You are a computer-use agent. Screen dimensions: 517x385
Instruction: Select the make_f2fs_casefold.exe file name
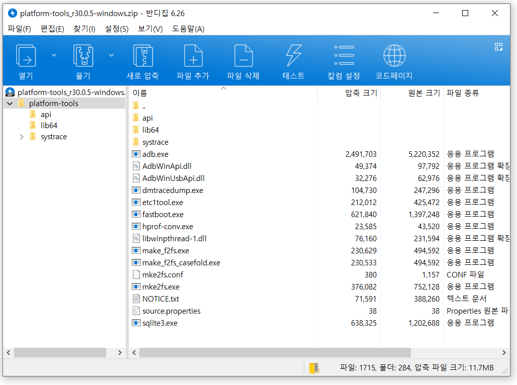click(182, 263)
